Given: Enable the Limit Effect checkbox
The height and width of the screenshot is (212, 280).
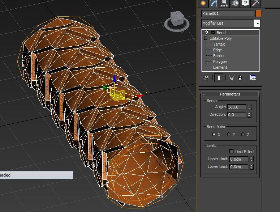Looking at the screenshot, I should click(231, 152).
